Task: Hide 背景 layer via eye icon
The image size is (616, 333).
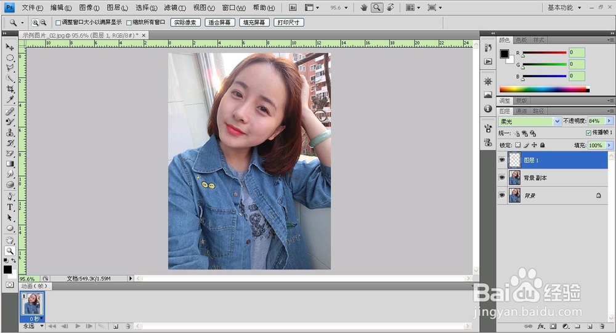Action: click(502, 195)
